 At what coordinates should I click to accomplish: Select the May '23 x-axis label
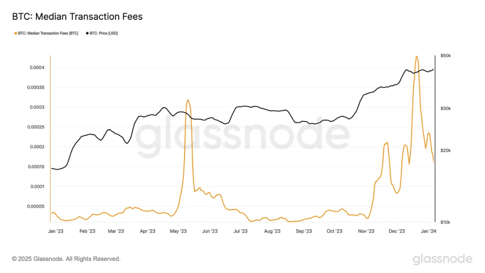(x=178, y=231)
